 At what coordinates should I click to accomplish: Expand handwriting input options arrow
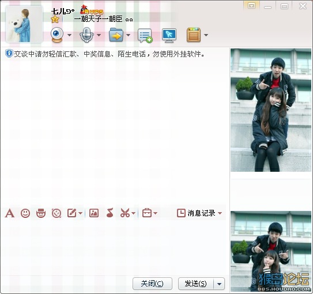tap(80, 213)
